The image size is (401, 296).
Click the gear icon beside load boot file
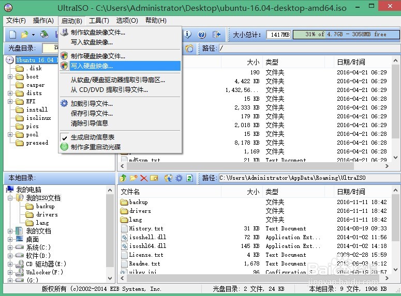64,103
